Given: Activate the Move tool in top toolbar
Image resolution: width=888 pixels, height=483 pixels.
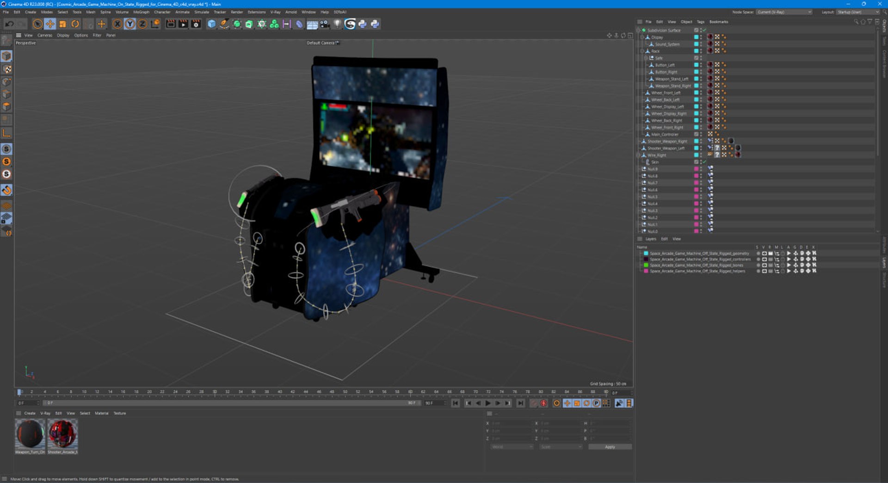Looking at the screenshot, I should 50,24.
